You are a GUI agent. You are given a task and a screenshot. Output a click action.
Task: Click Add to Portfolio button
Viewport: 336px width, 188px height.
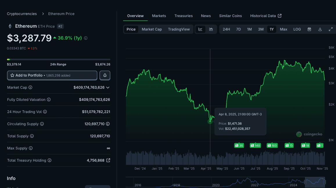(52, 75)
